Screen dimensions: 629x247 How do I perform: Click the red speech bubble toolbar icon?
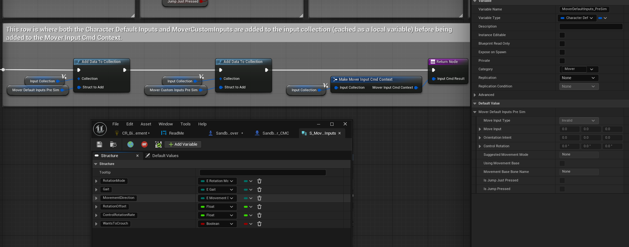pyautogui.click(x=144, y=144)
